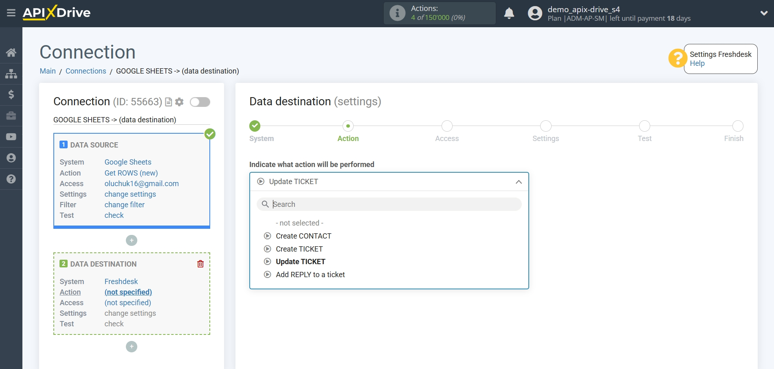
Task: Click the dropdown Search field
Action: (389, 204)
